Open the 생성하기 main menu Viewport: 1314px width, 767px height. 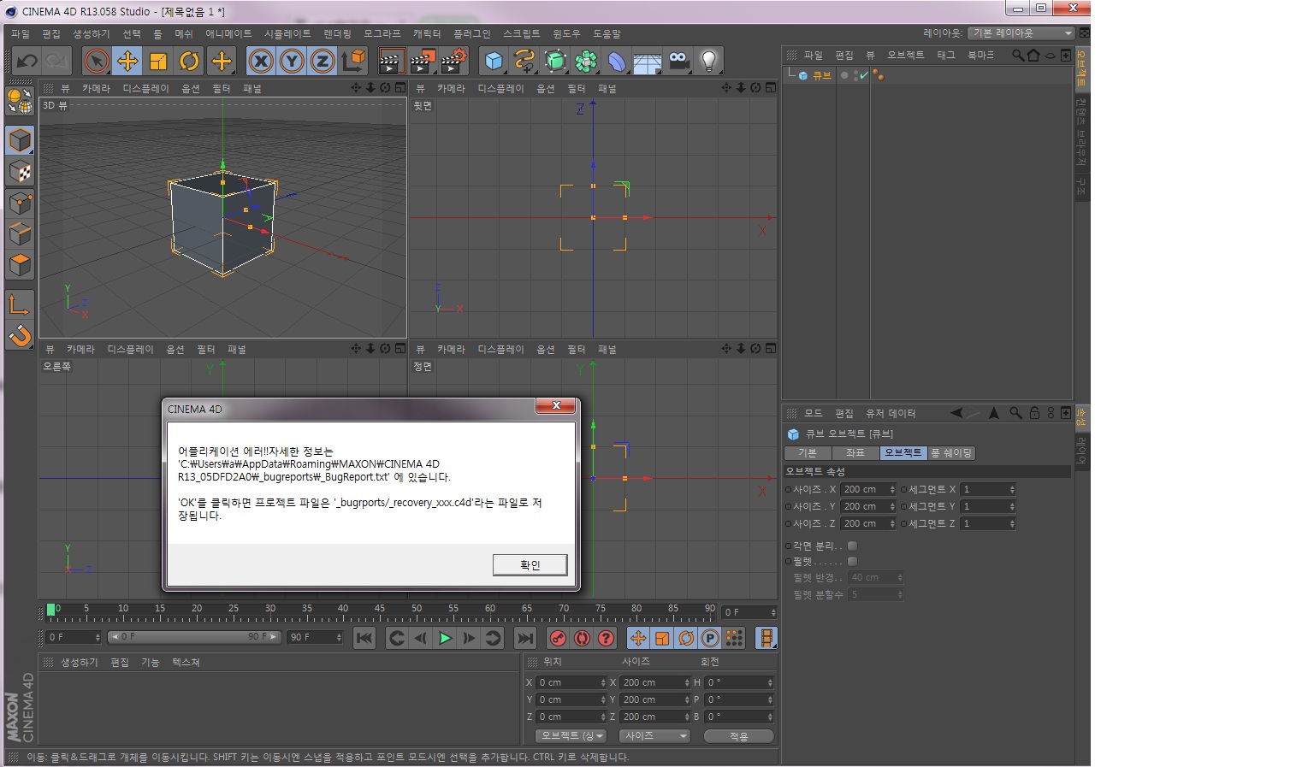click(92, 33)
